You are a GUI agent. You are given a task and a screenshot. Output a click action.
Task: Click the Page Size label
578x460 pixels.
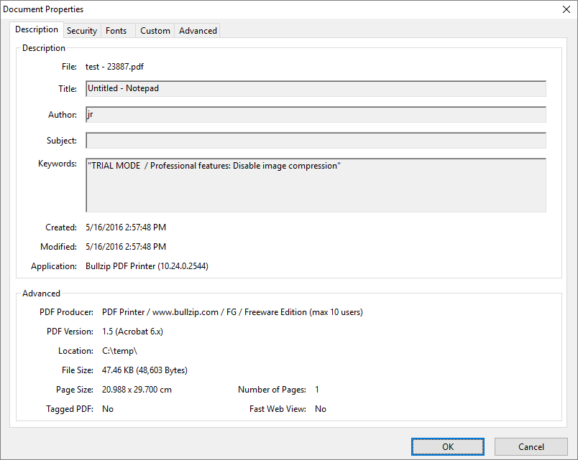tap(75, 390)
